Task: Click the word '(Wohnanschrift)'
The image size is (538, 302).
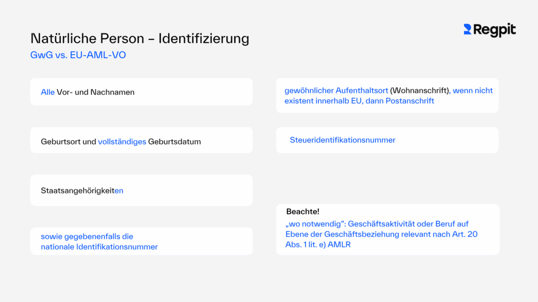Action: pos(420,91)
